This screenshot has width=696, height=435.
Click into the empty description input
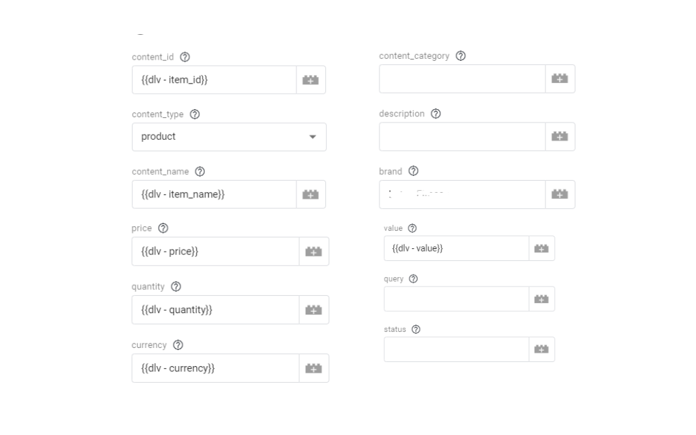tap(462, 137)
